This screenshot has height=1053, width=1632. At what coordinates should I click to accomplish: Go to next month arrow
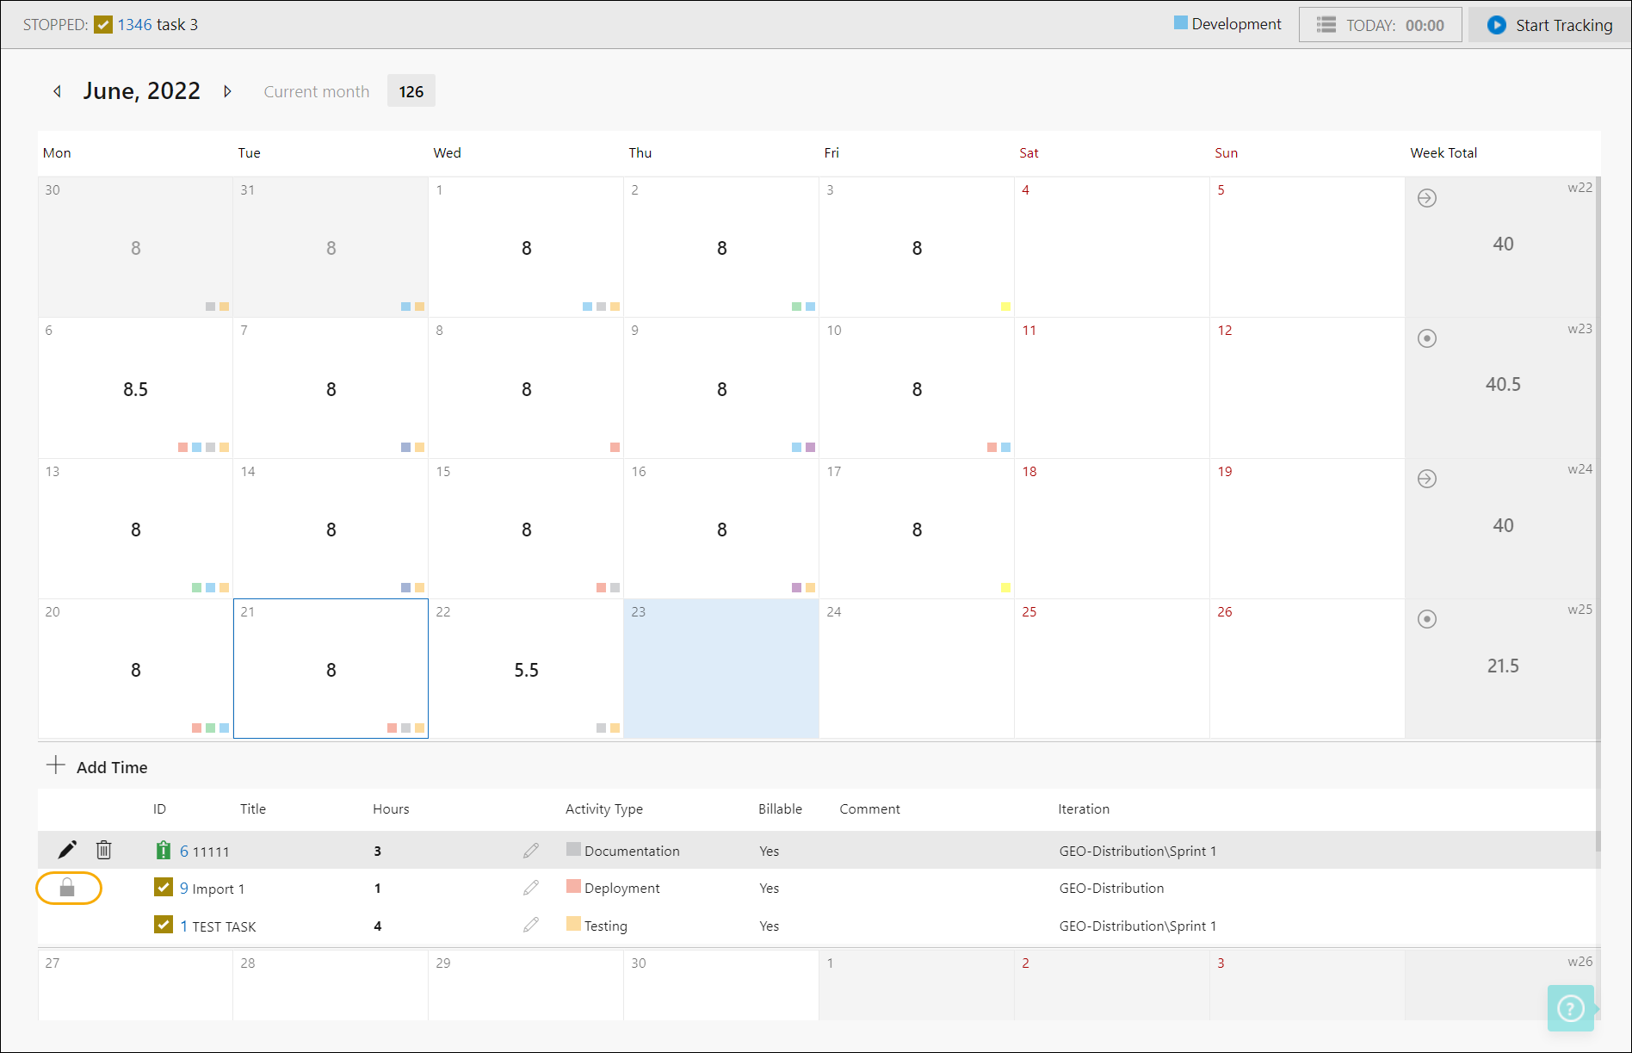227,91
